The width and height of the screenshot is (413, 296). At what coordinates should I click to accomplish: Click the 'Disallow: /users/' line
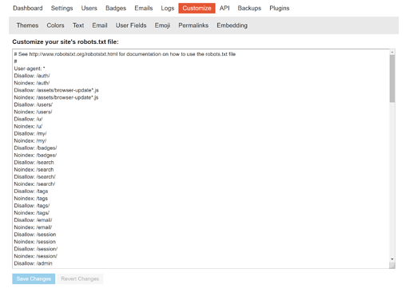coord(34,105)
